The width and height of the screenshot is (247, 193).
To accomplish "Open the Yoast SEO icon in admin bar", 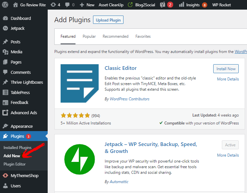I will tap(163, 5).
